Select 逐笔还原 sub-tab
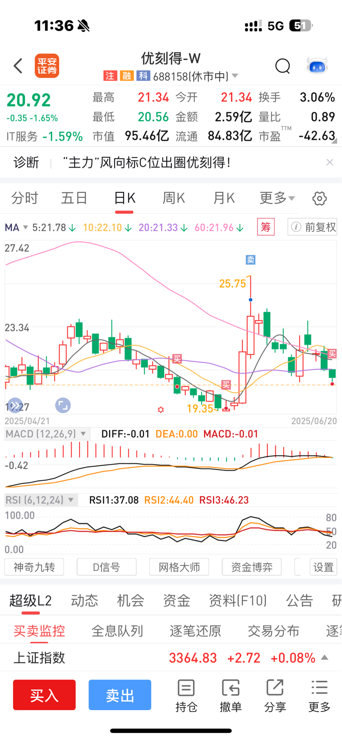The height and width of the screenshot is (740, 342). point(195,631)
